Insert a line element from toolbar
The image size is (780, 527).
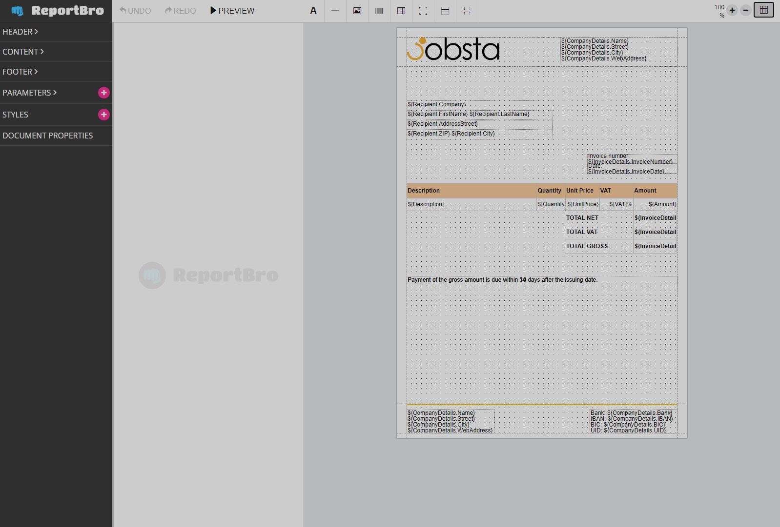point(335,11)
